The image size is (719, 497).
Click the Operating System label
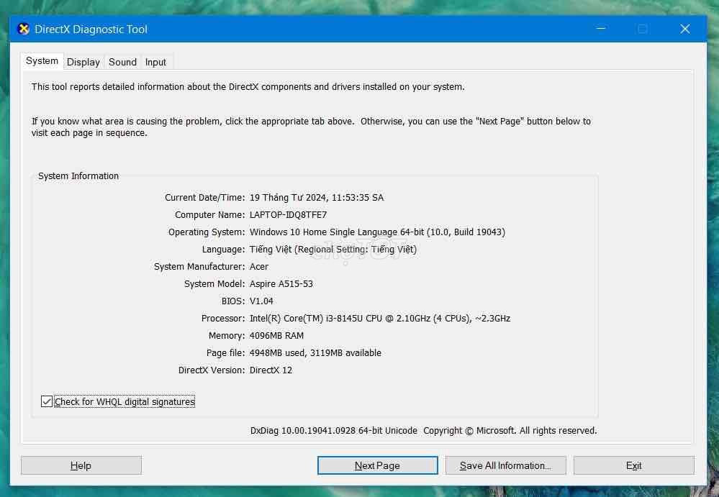point(207,232)
